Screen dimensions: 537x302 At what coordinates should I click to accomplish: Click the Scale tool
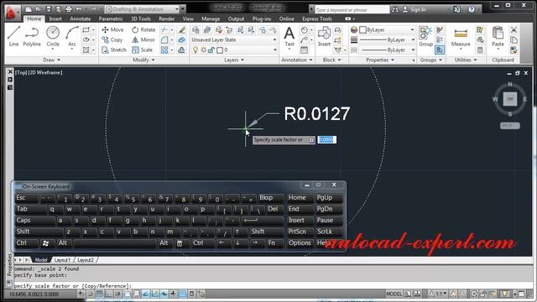[x=142, y=49]
